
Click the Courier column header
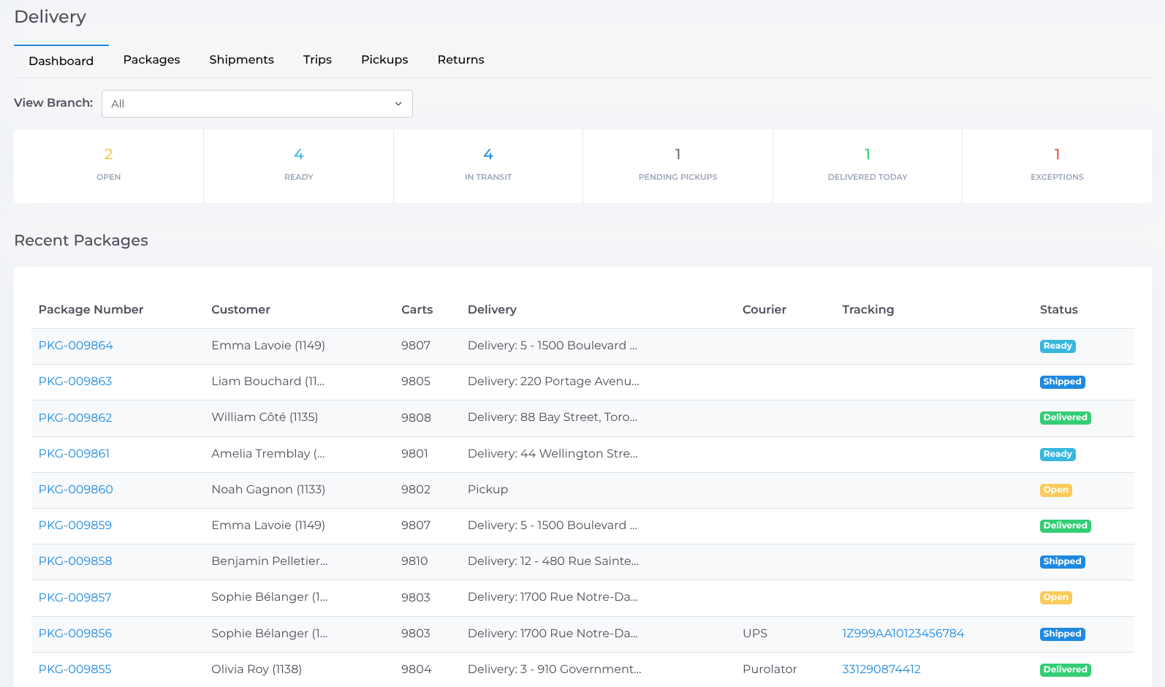764,310
